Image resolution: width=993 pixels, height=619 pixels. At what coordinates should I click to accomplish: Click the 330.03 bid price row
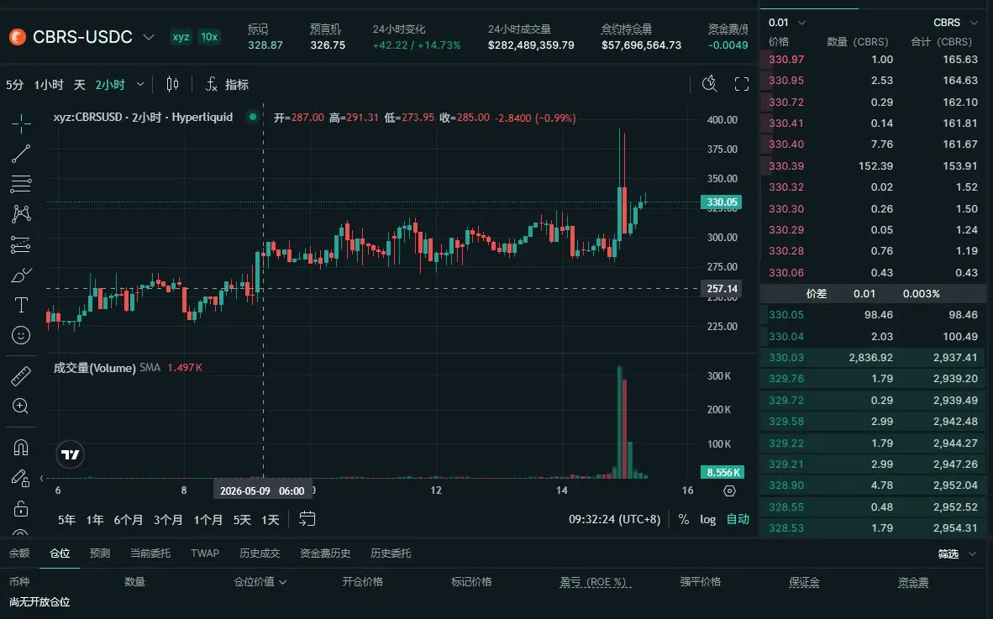(874, 358)
